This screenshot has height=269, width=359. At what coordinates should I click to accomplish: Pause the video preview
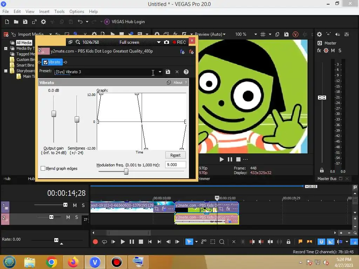(x=230, y=159)
